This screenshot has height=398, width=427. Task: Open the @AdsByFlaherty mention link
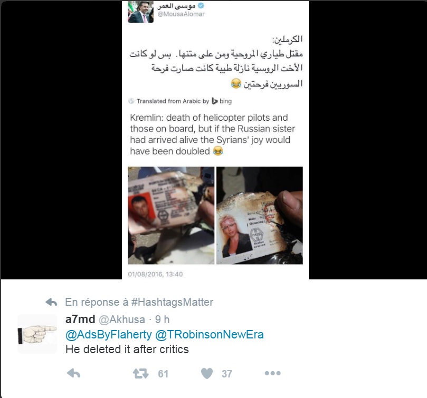pyautogui.click(x=109, y=335)
